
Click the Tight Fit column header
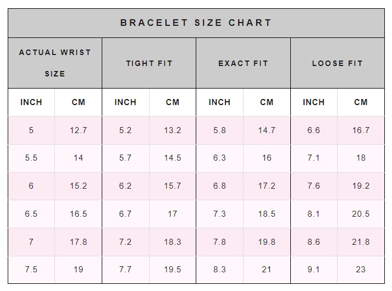click(149, 63)
